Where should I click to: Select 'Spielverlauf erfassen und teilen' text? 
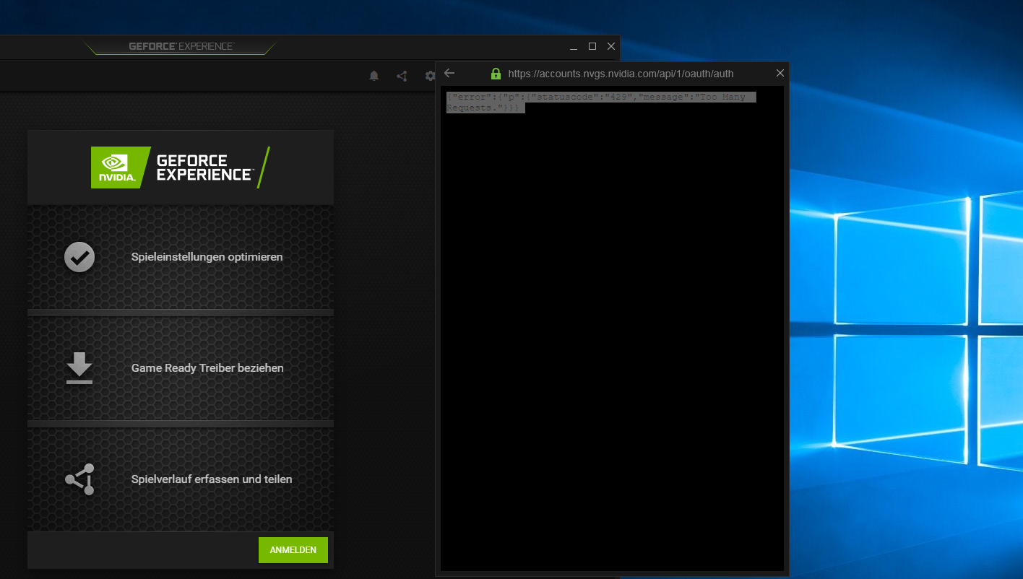pos(212,479)
